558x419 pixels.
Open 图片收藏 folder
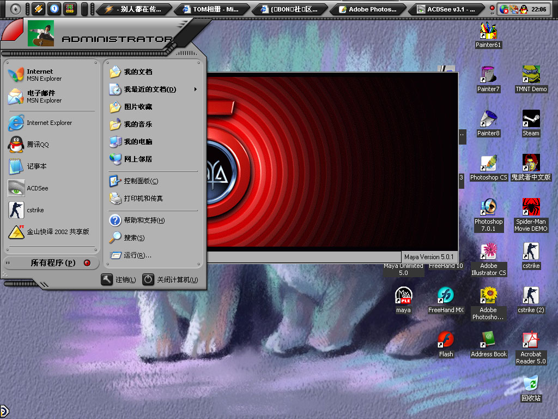[153, 107]
